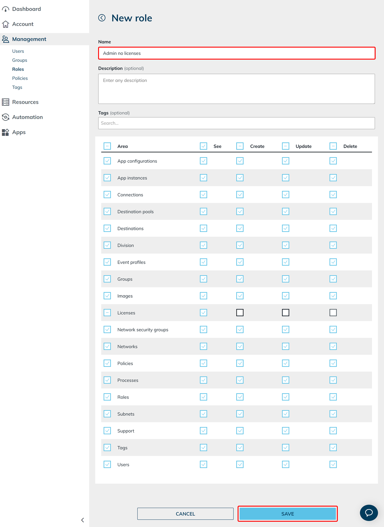The width and height of the screenshot is (384, 527).
Task: Toggle the See column header checkbox
Action: [203, 146]
